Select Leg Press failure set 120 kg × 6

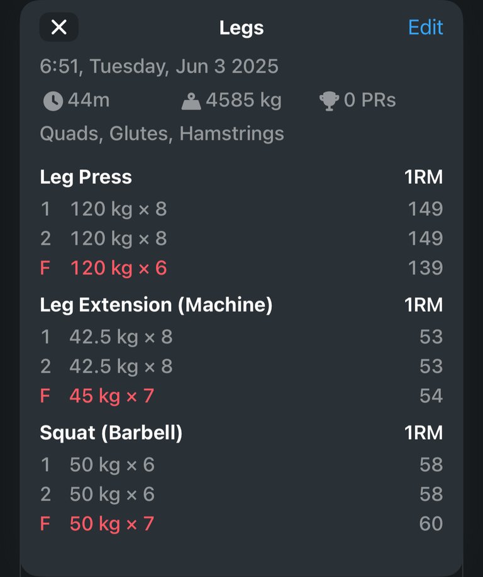tap(241, 268)
